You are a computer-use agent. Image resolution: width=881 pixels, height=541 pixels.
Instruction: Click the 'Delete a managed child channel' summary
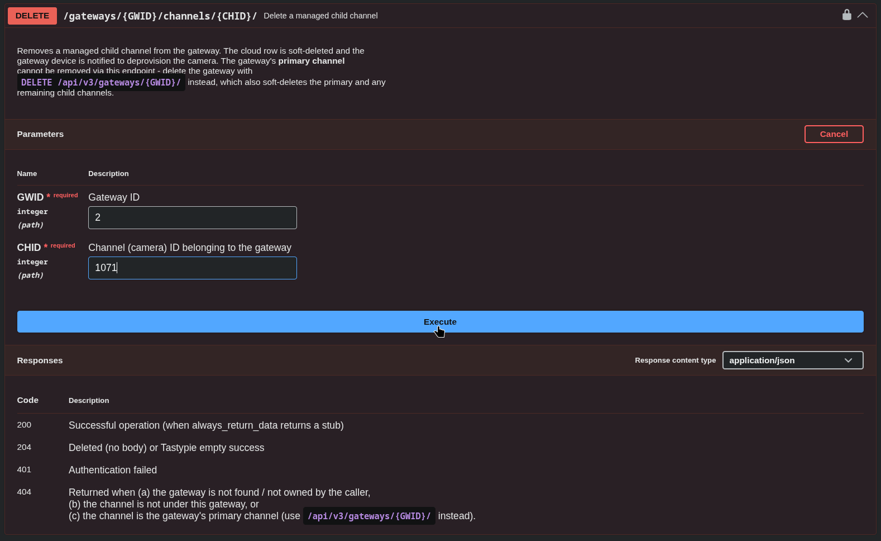[x=320, y=16]
